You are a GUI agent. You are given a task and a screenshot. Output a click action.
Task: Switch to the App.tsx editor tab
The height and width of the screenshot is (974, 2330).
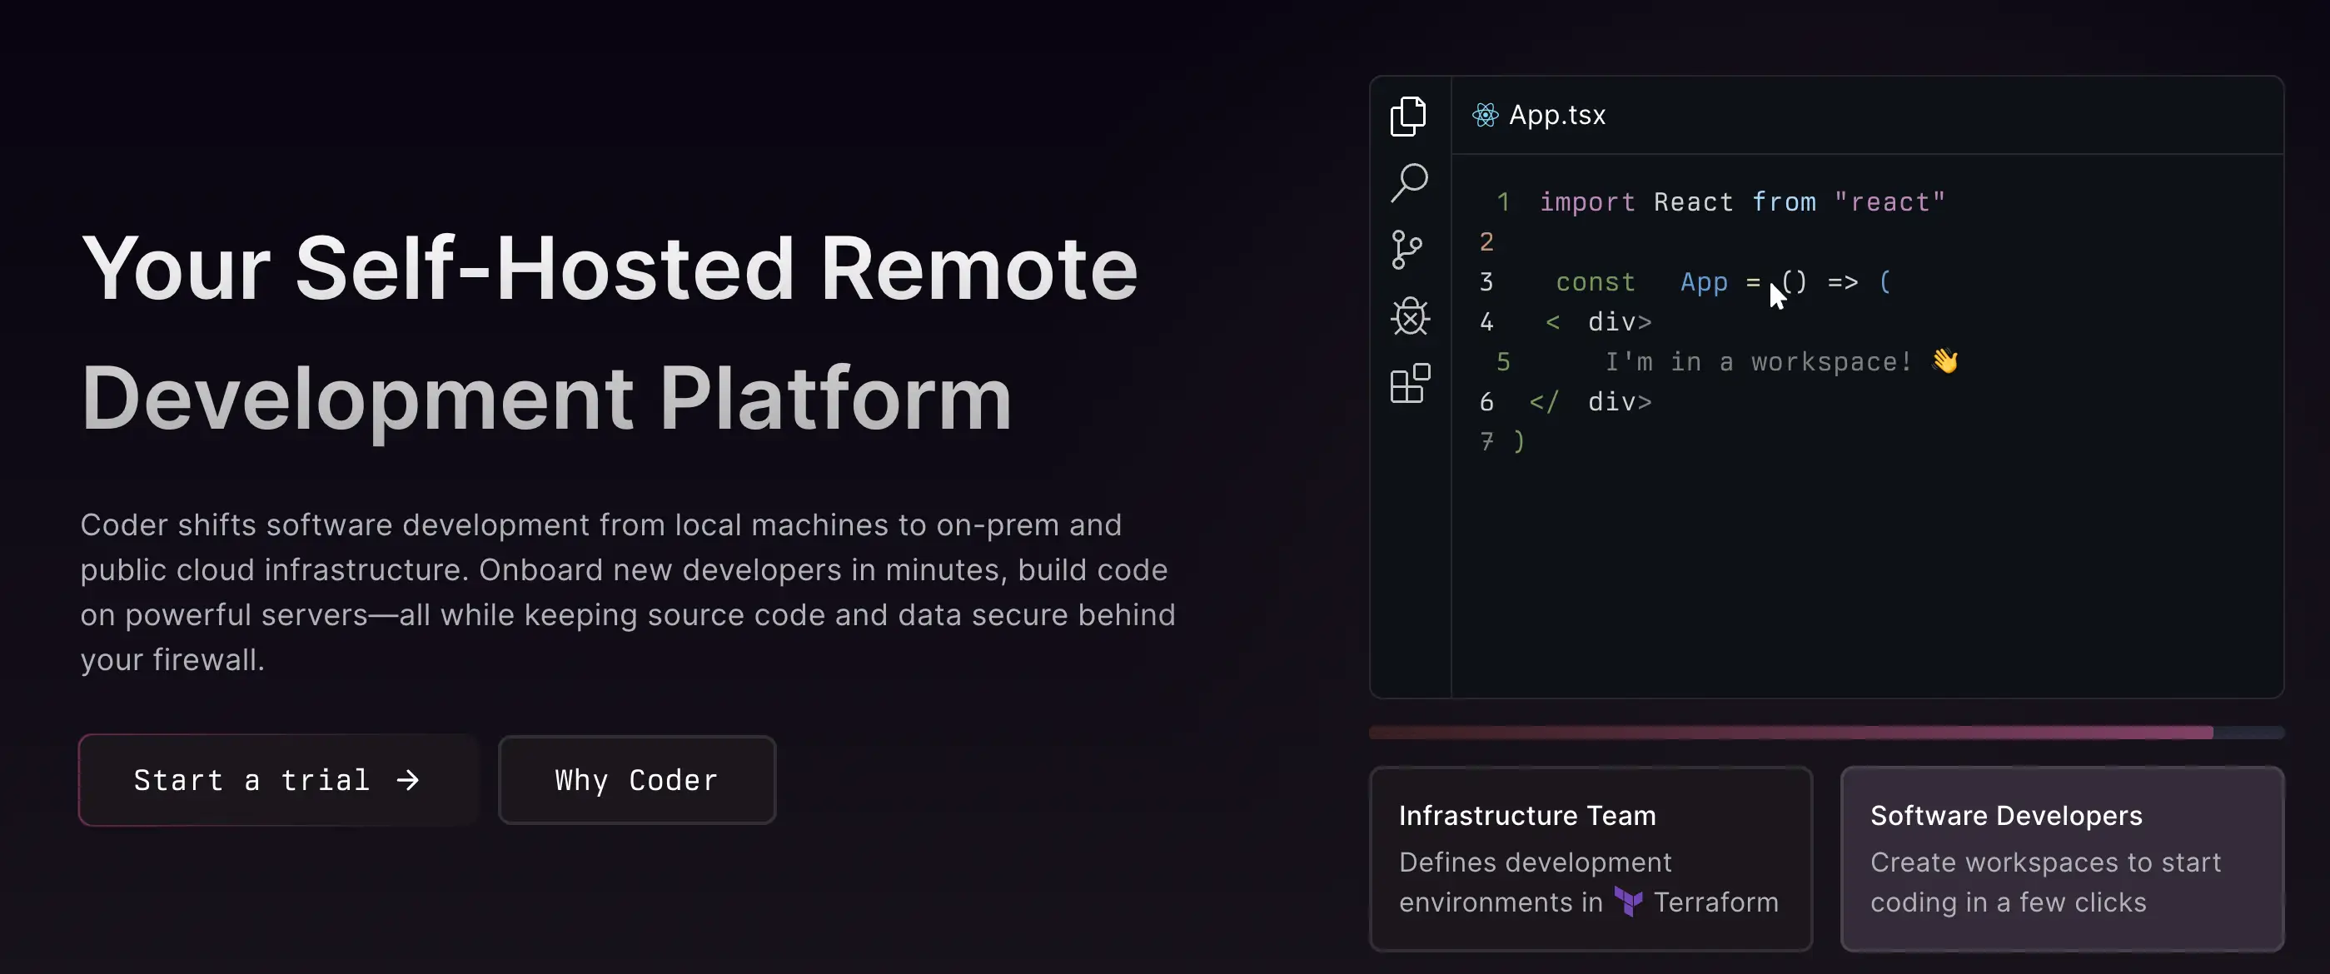1556,115
